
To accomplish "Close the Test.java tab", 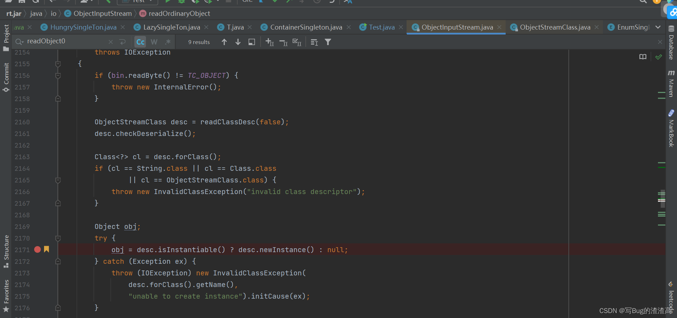I will point(401,27).
